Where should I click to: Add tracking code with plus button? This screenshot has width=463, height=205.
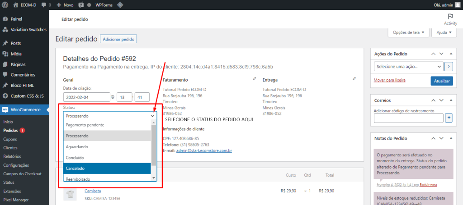[449, 118]
